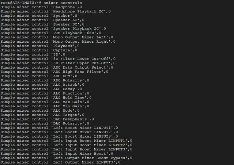Select the 'ALC Hold Time' line

click(x=46, y=98)
